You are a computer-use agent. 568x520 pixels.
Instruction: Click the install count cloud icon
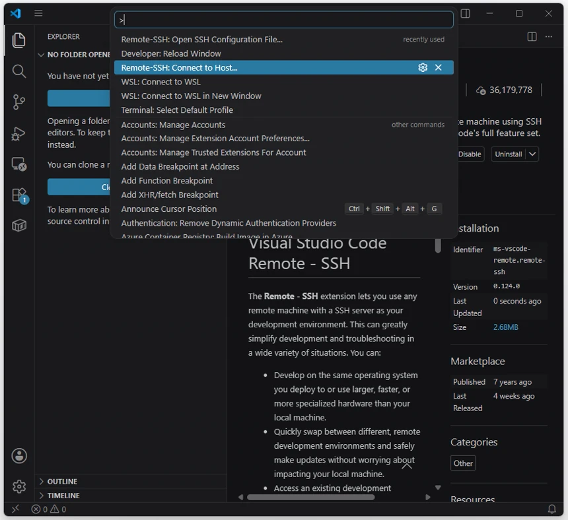tap(481, 90)
